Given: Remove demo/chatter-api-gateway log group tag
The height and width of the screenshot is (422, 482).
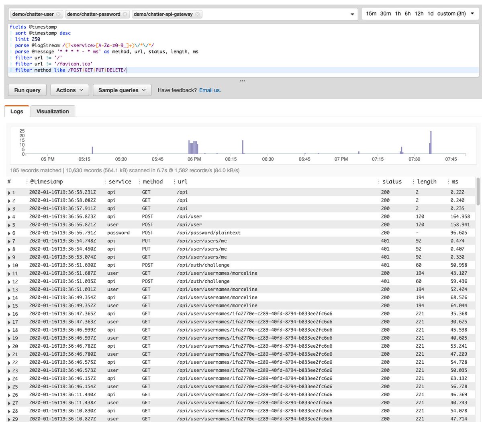Looking at the screenshot, I should click(x=198, y=14).
